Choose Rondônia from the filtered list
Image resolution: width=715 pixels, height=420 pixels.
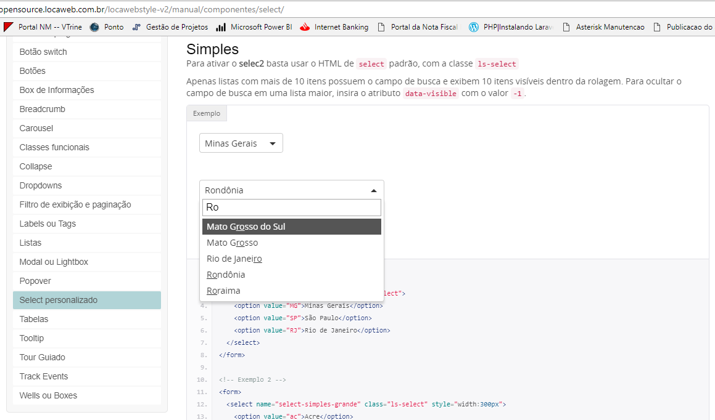291,275
